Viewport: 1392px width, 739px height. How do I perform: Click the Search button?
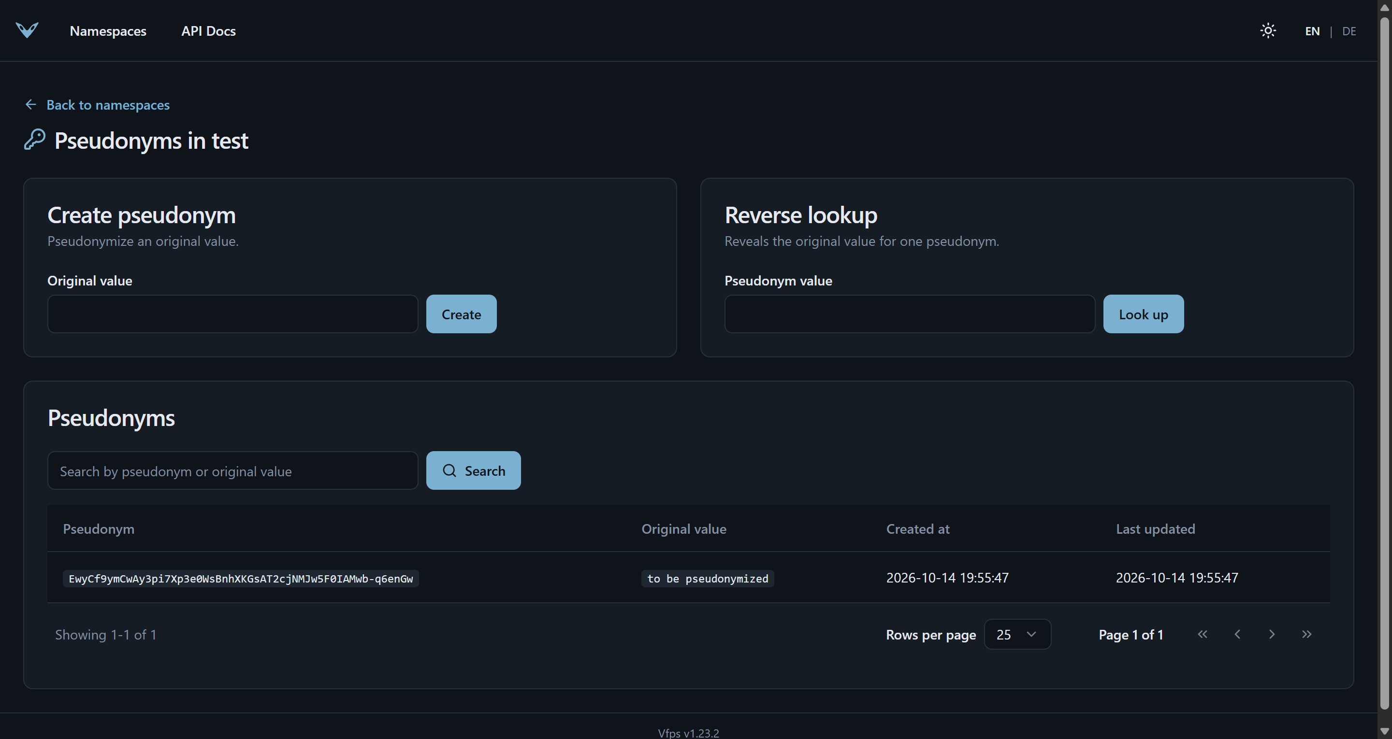pyautogui.click(x=473, y=470)
